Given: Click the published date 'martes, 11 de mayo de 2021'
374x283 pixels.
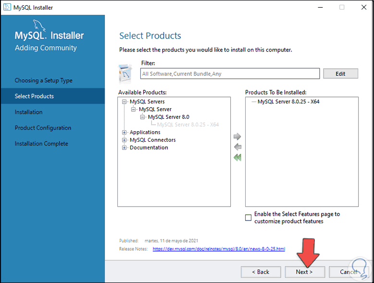Looking at the screenshot, I should 171,241.
